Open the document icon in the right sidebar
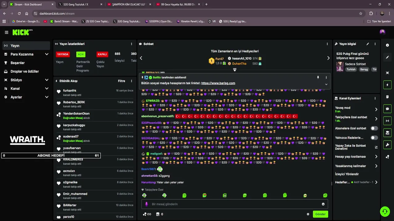 click(387, 97)
